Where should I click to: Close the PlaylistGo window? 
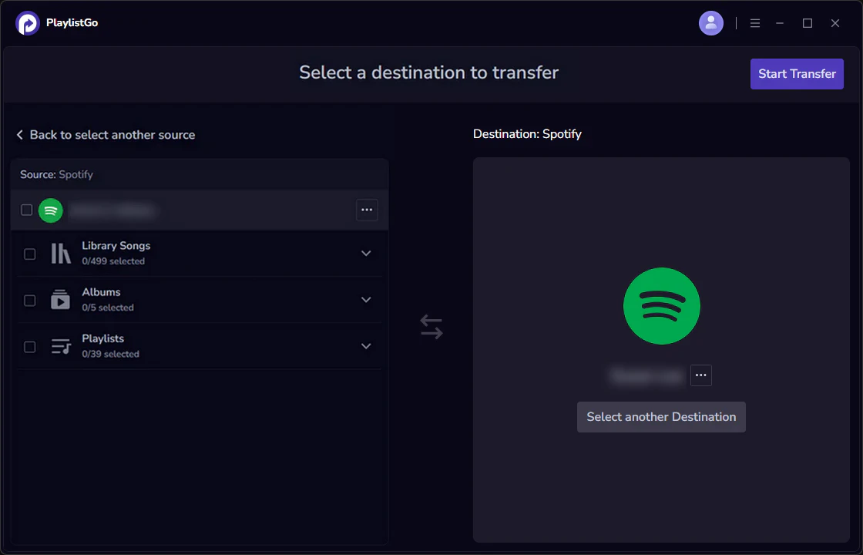tap(835, 23)
